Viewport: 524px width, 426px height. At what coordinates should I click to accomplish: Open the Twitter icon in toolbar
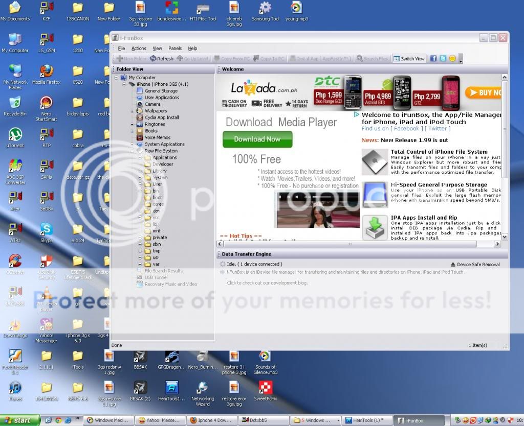coord(443,58)
